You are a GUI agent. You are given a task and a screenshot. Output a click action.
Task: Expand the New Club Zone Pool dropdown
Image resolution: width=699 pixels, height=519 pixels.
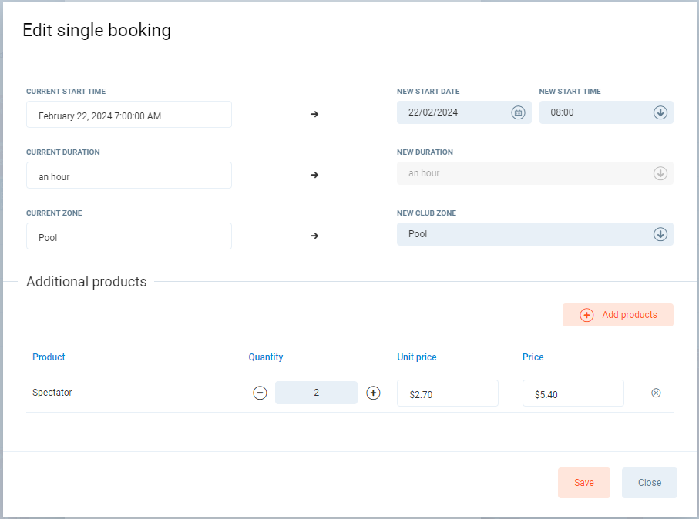coord(524,234)
